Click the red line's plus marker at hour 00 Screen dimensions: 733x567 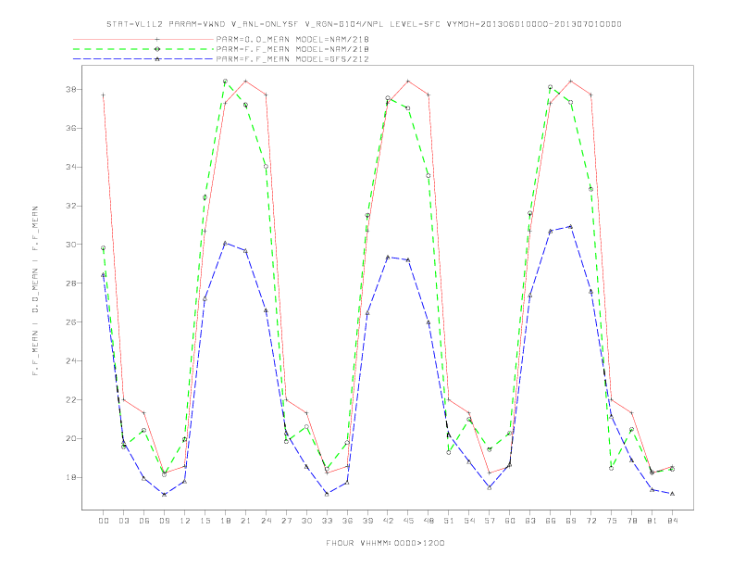coord(104,95)
